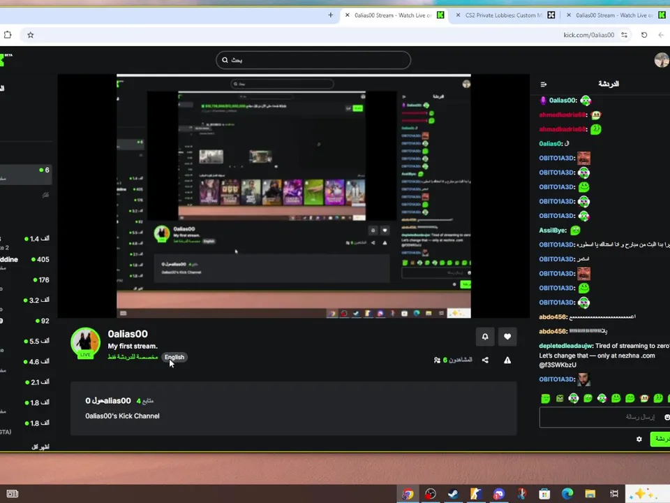Switch to the CS2 Private Lobbies tab
The image size is (670, 503).
504,15
